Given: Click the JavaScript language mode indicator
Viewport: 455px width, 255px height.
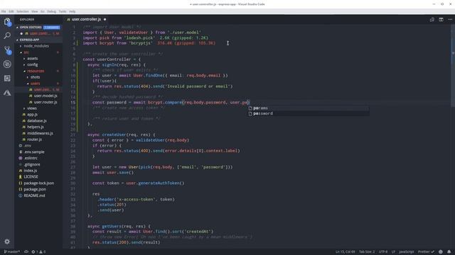Looking at the screenshot, I should tap(406, 252).
